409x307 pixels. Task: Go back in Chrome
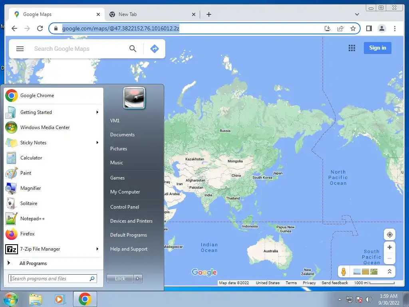pos(14,28)
